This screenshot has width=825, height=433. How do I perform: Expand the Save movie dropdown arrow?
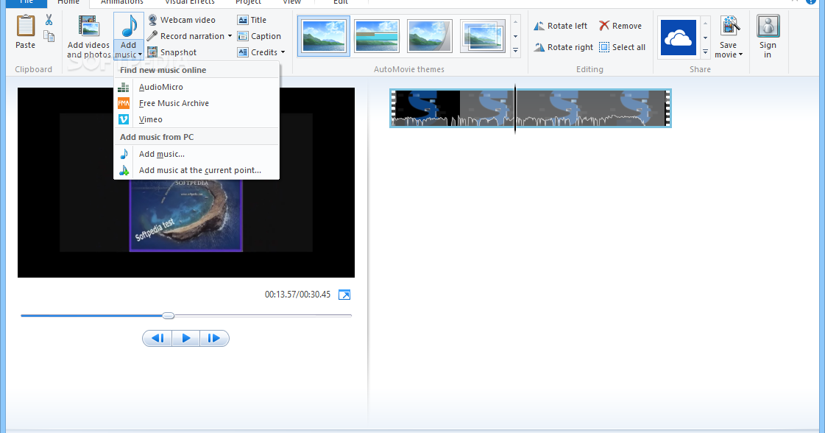click(741, 54)
